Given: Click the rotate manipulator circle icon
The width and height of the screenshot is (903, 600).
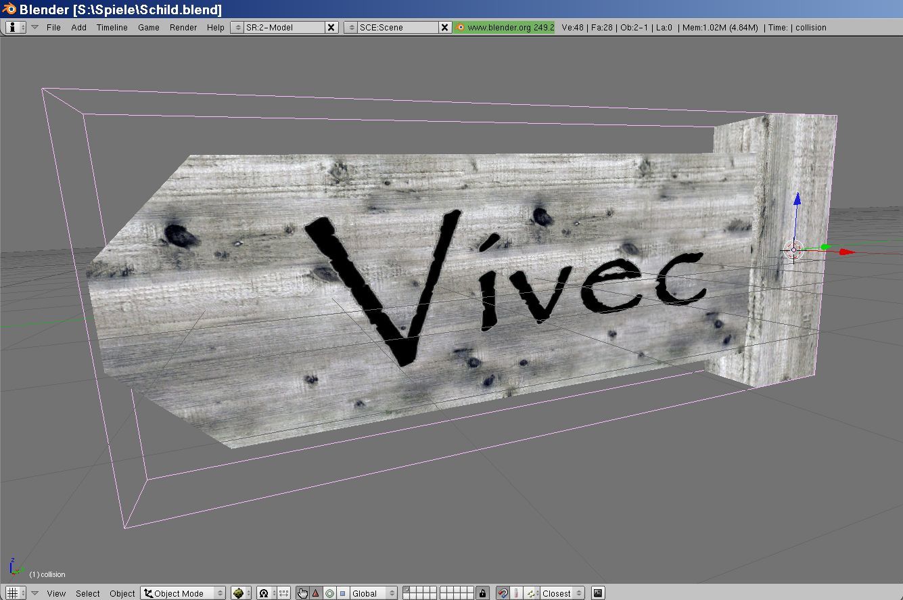Looking at the screenshot, I should (329, 593).
